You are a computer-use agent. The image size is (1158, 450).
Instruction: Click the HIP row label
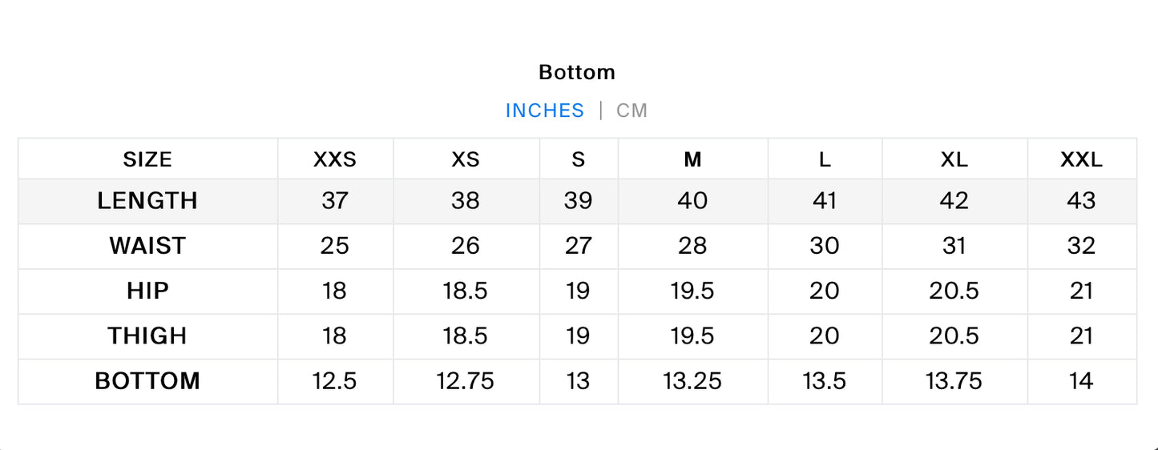(x=147, y=291)
